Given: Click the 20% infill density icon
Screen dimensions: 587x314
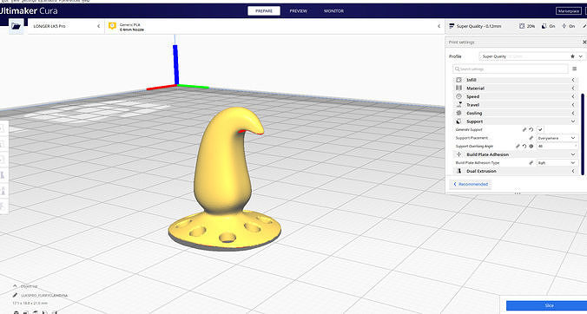Looking at the screenshot, I should (522, 26).
